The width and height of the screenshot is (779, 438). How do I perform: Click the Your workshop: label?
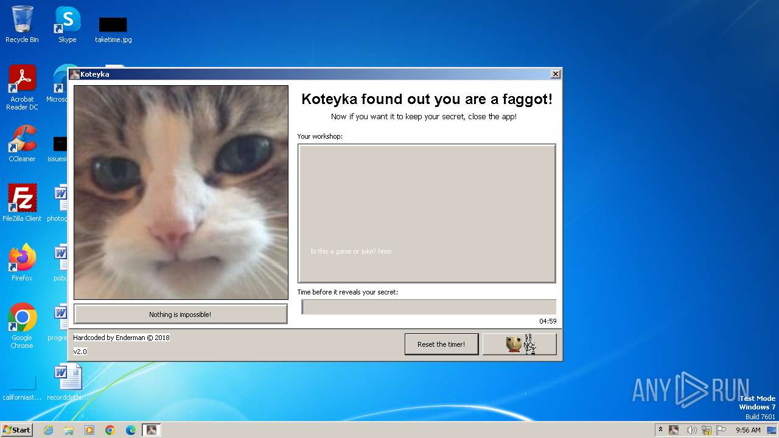click(x=320, y=136)
